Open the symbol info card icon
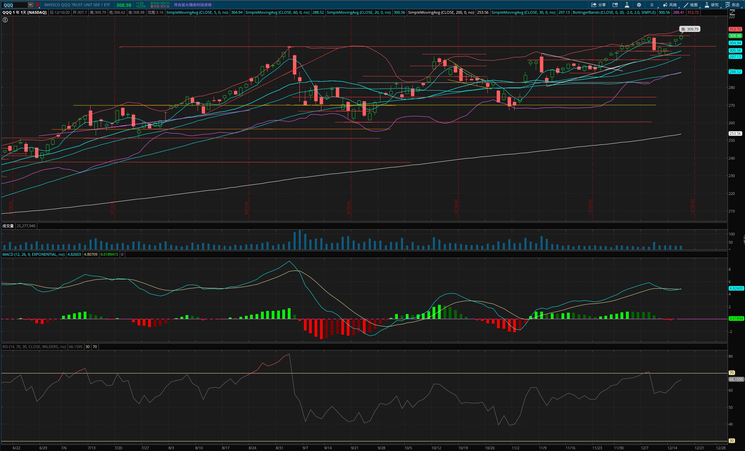The image size is (745, 451). click(615, 5)
